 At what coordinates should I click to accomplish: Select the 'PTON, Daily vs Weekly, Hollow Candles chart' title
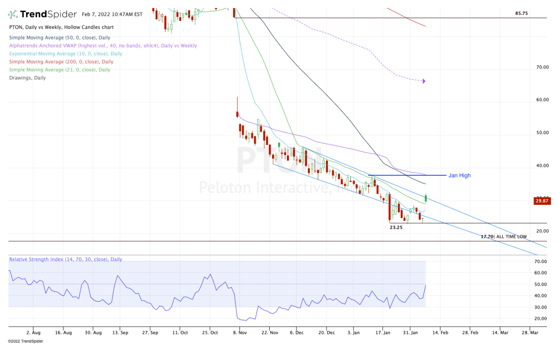(61, 27)
